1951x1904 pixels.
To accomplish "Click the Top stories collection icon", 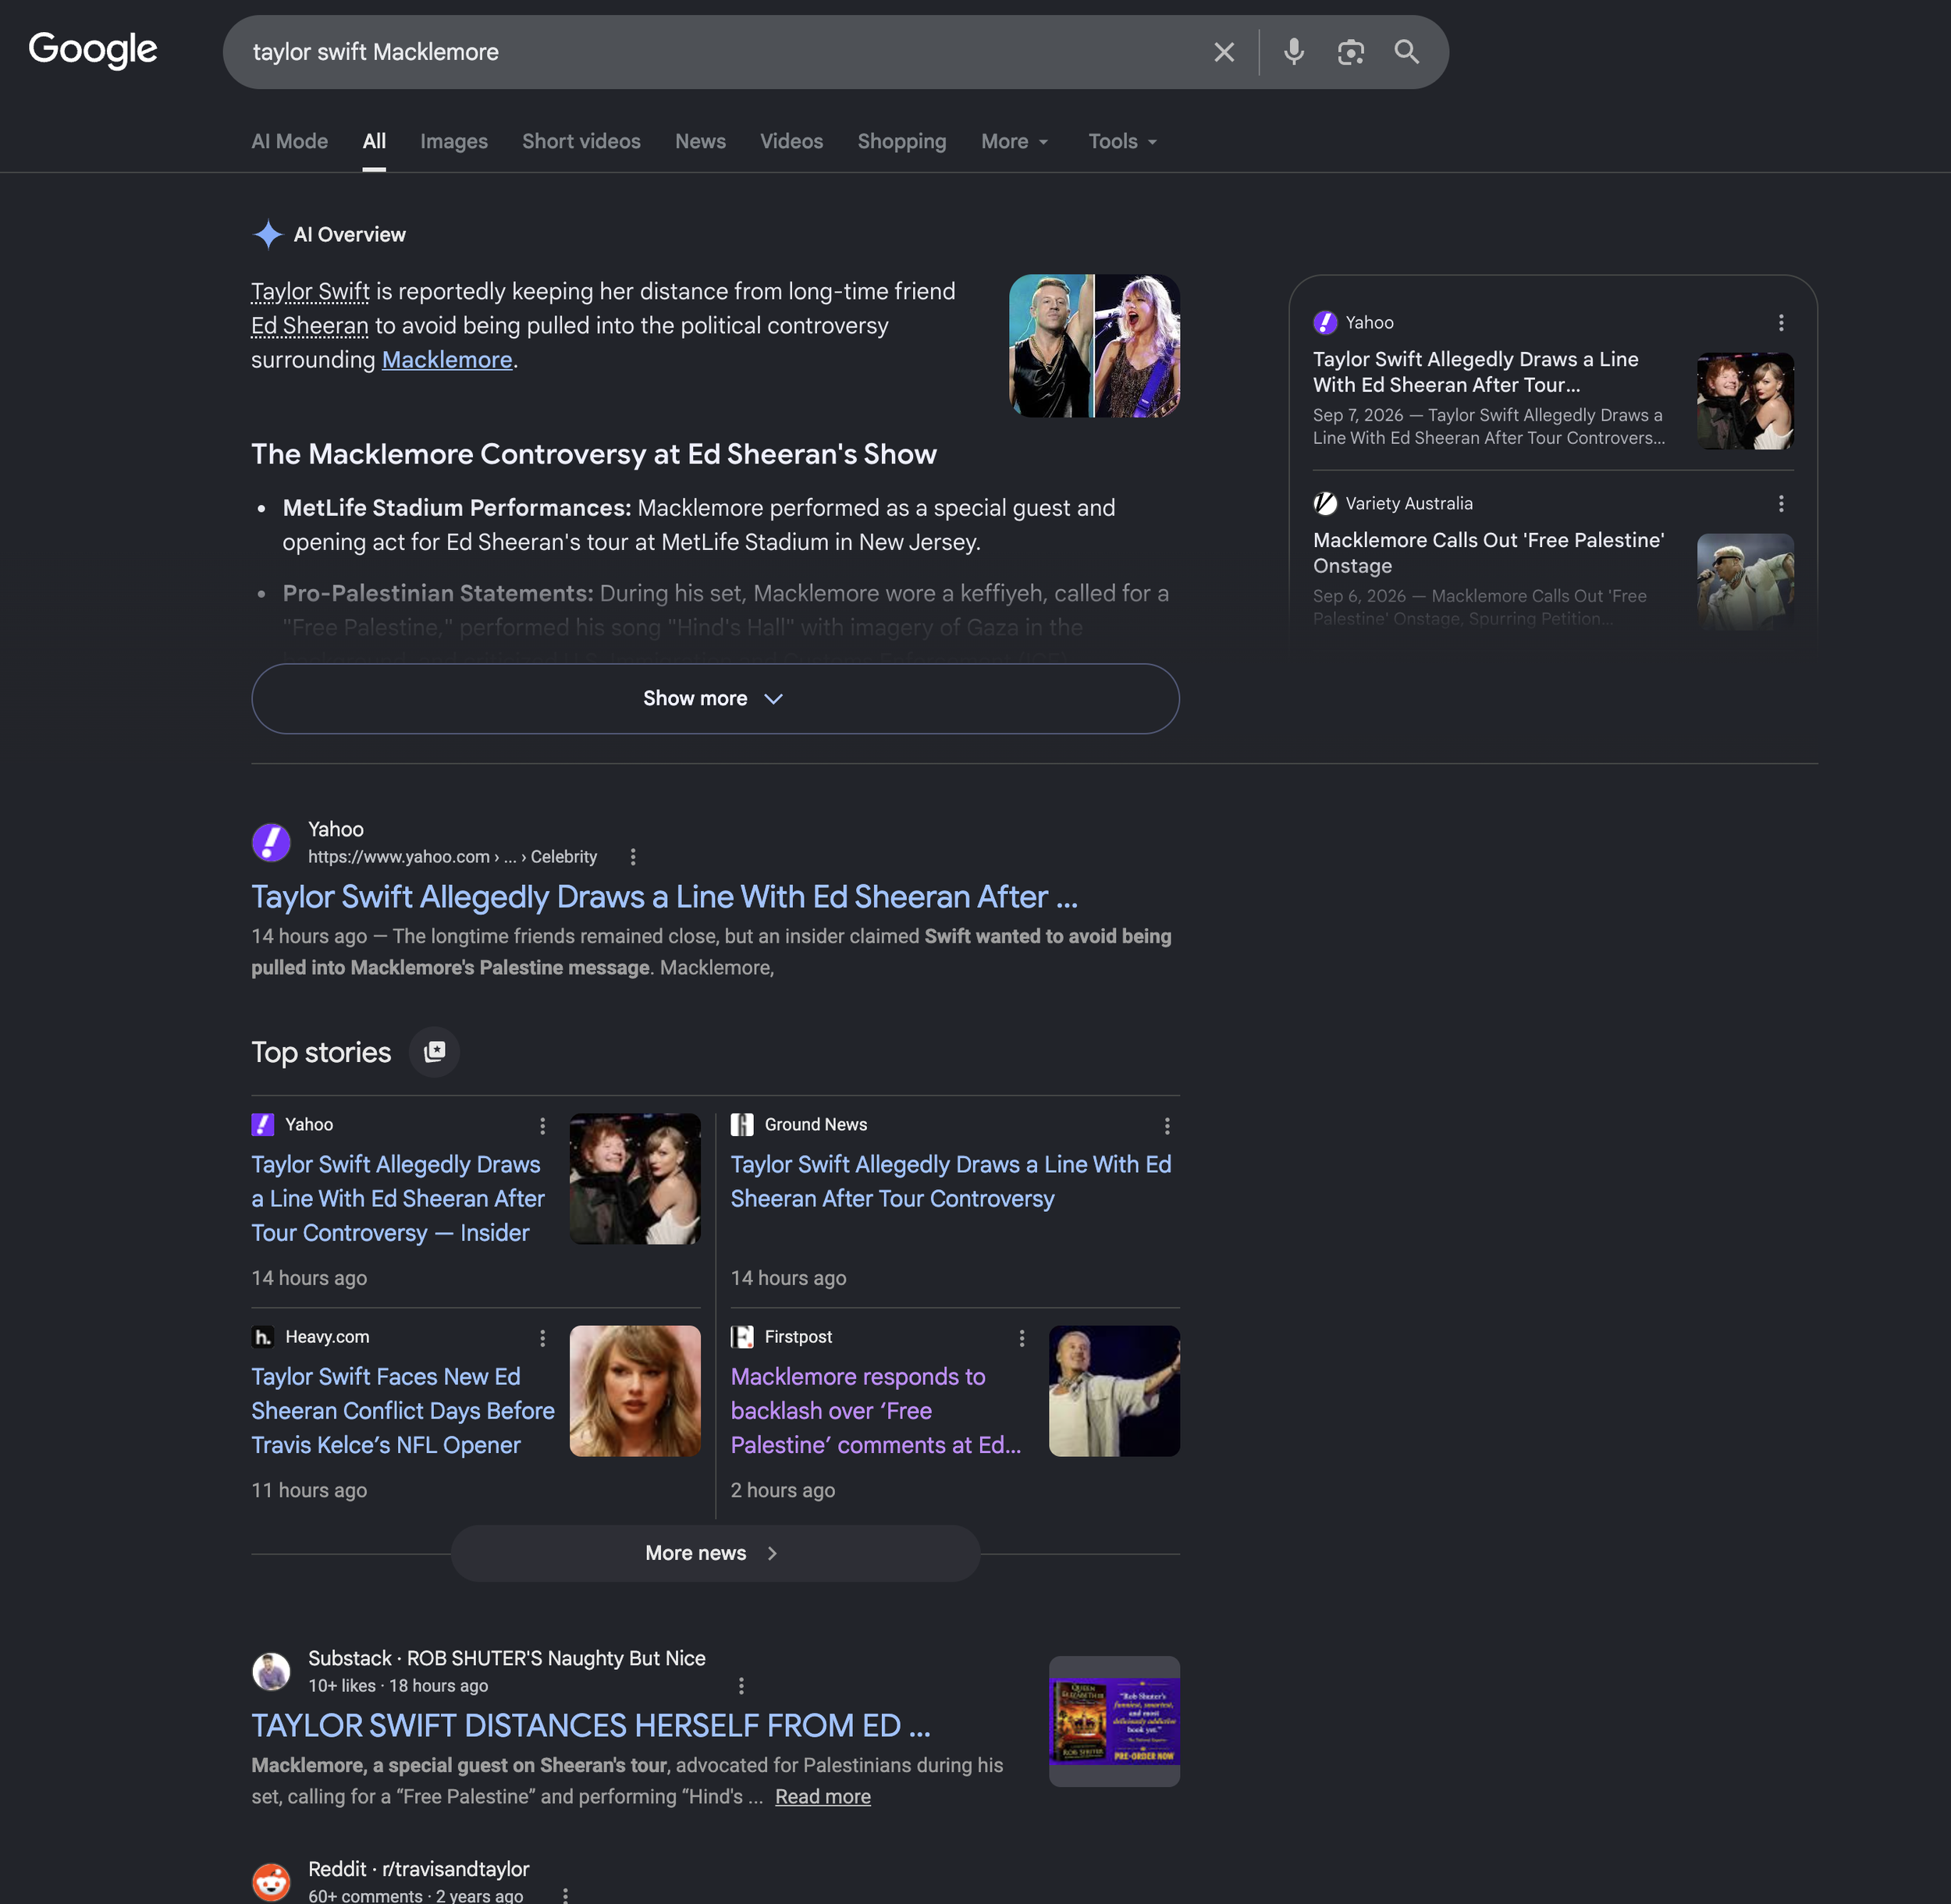I will pyautogui.click(x=435, y=1052).
